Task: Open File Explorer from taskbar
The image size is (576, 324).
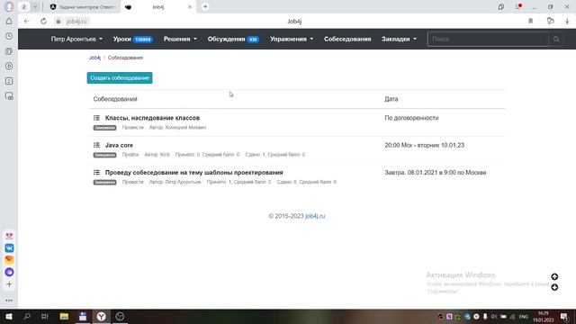Action: pyautogui.click(x=64, y=316)
